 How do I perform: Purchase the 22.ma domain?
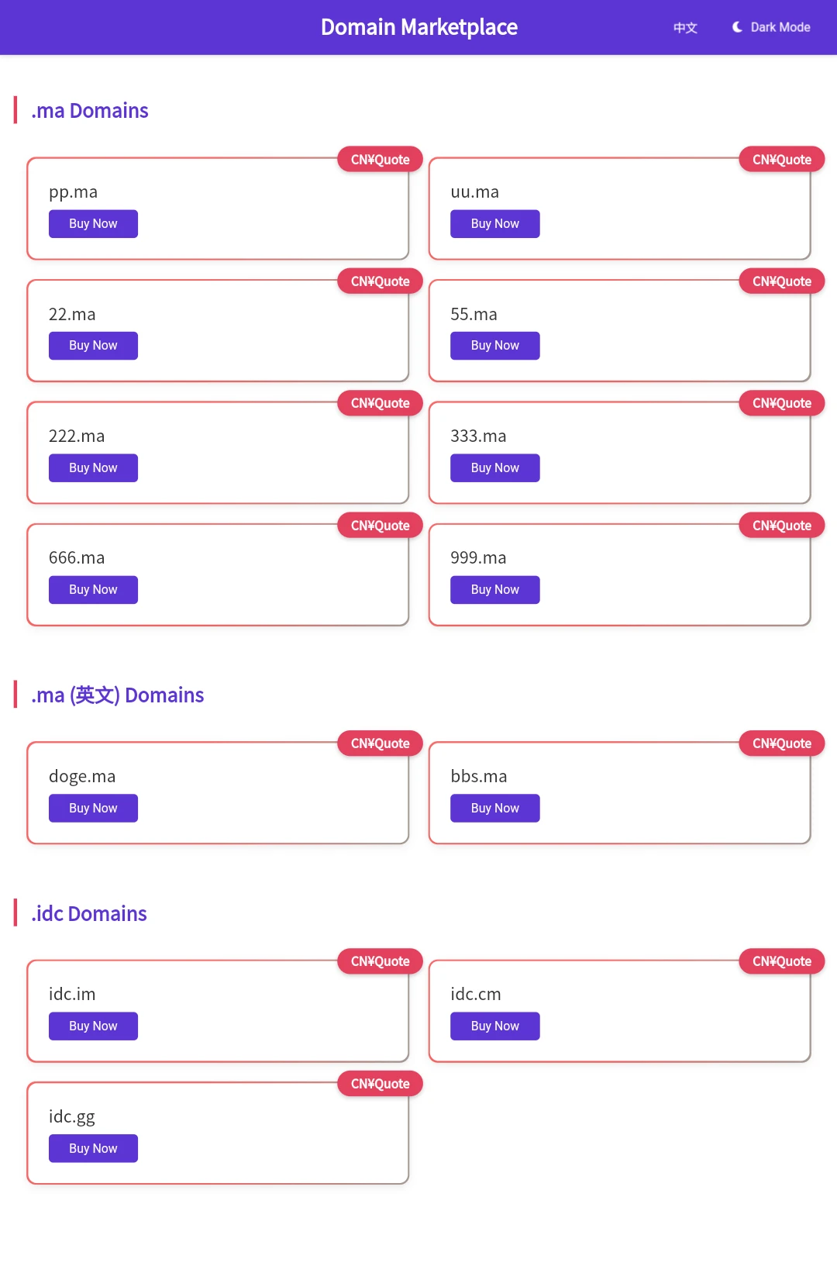[93, 346]
